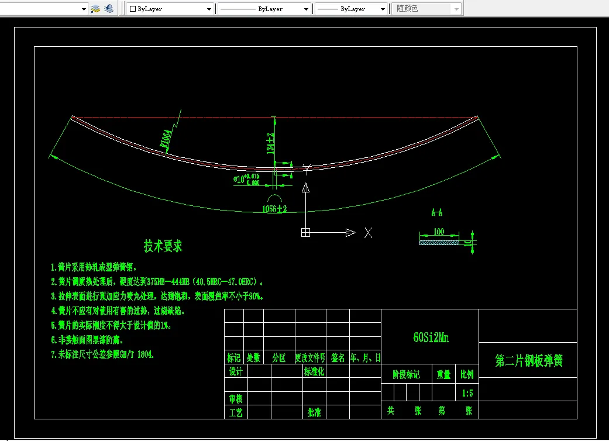609x441 pixels.
Task: Click the 随颜色 plot style dropdown
Action: tap(426, 9)
